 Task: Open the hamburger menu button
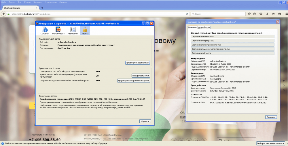(x=287, y=14)
